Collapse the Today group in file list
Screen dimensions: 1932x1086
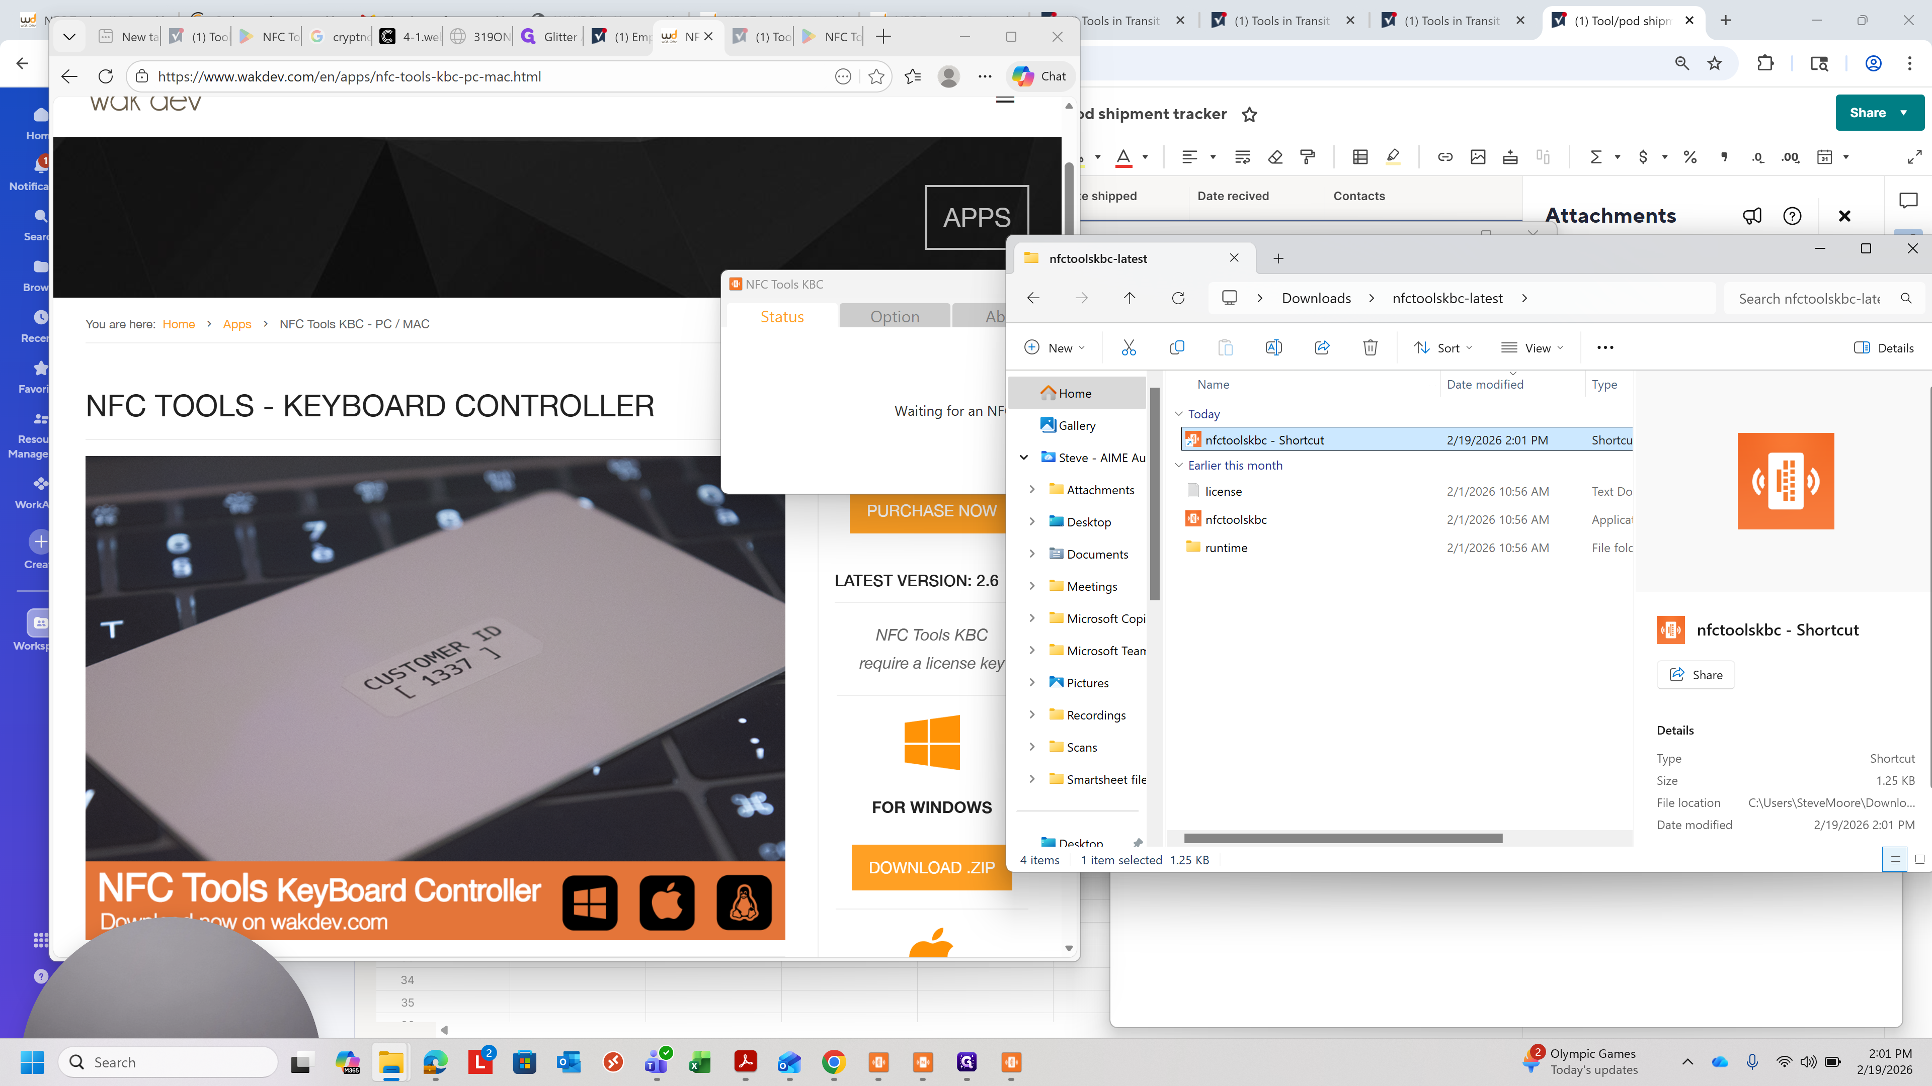click(x=1178, y=414)
